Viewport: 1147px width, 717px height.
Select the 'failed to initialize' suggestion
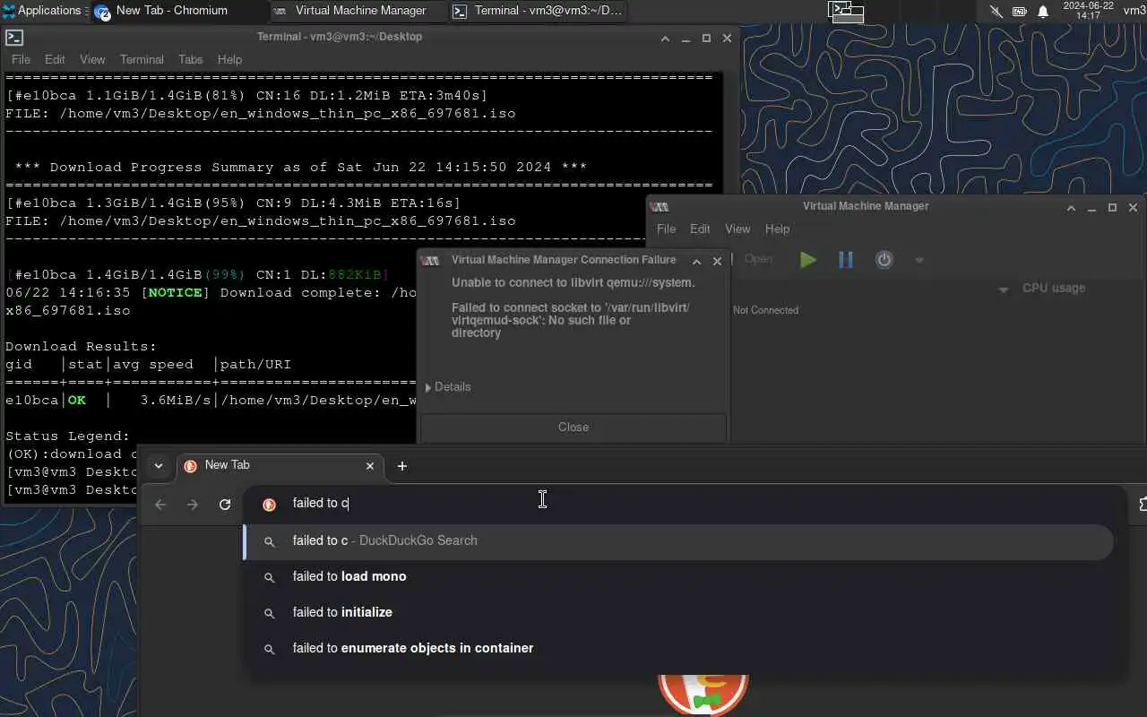point(678,613)
